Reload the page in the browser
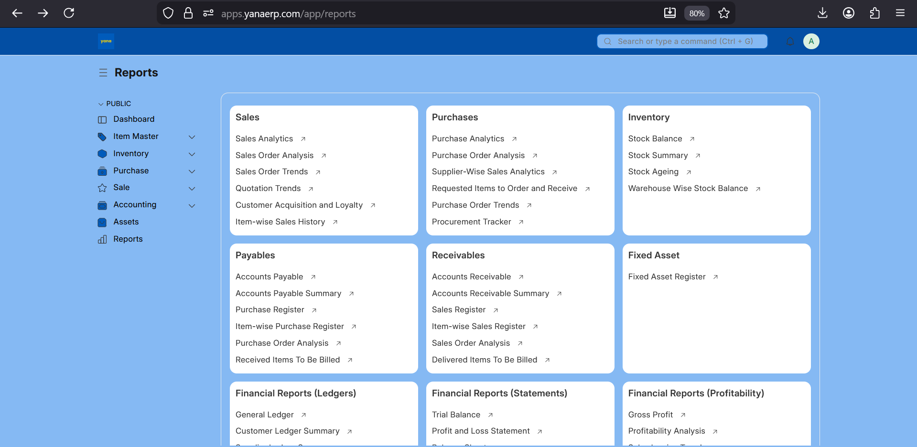This screenshot has height=447, width=917. coord(69,13)
